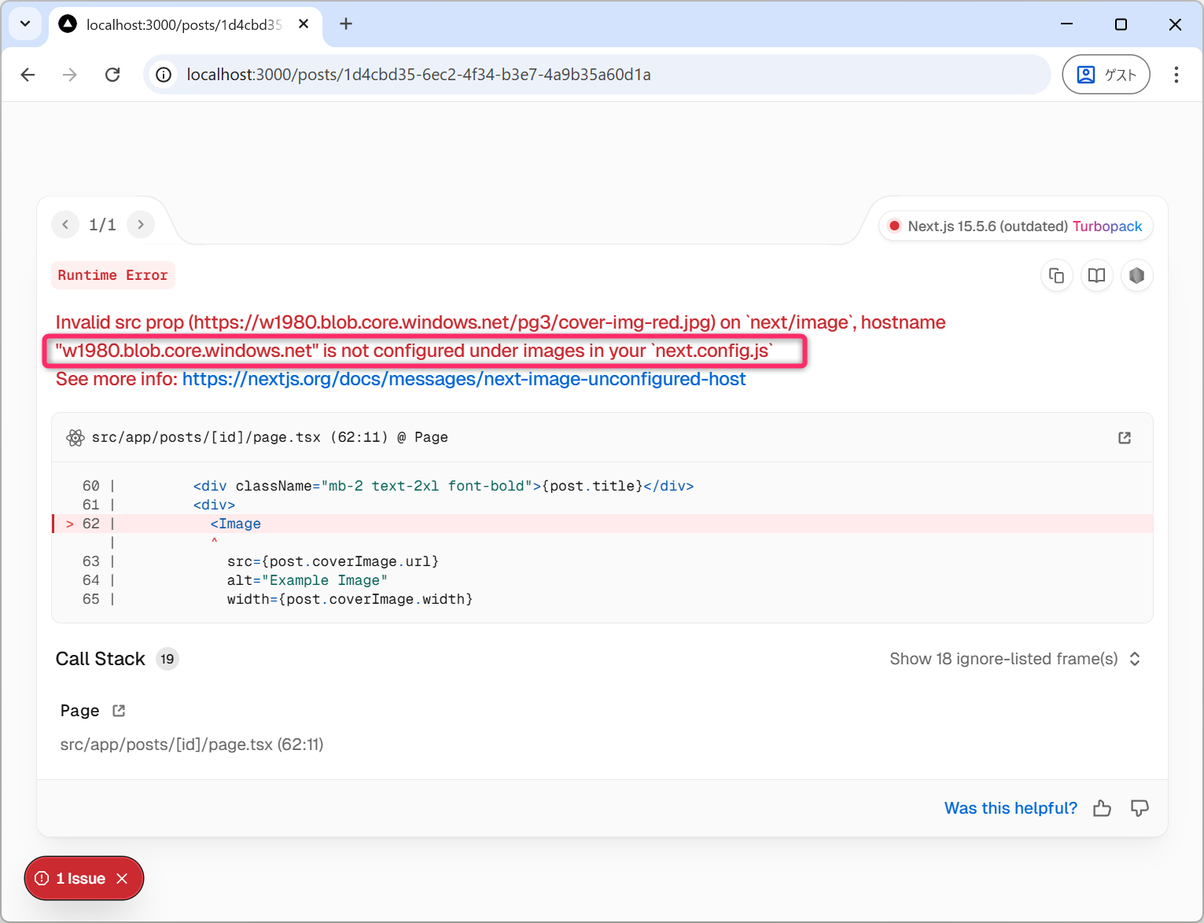Open the next-image-unconfigured-host docs link
This screenshot has height=923, width=1204.
click(x=464, y=379)
